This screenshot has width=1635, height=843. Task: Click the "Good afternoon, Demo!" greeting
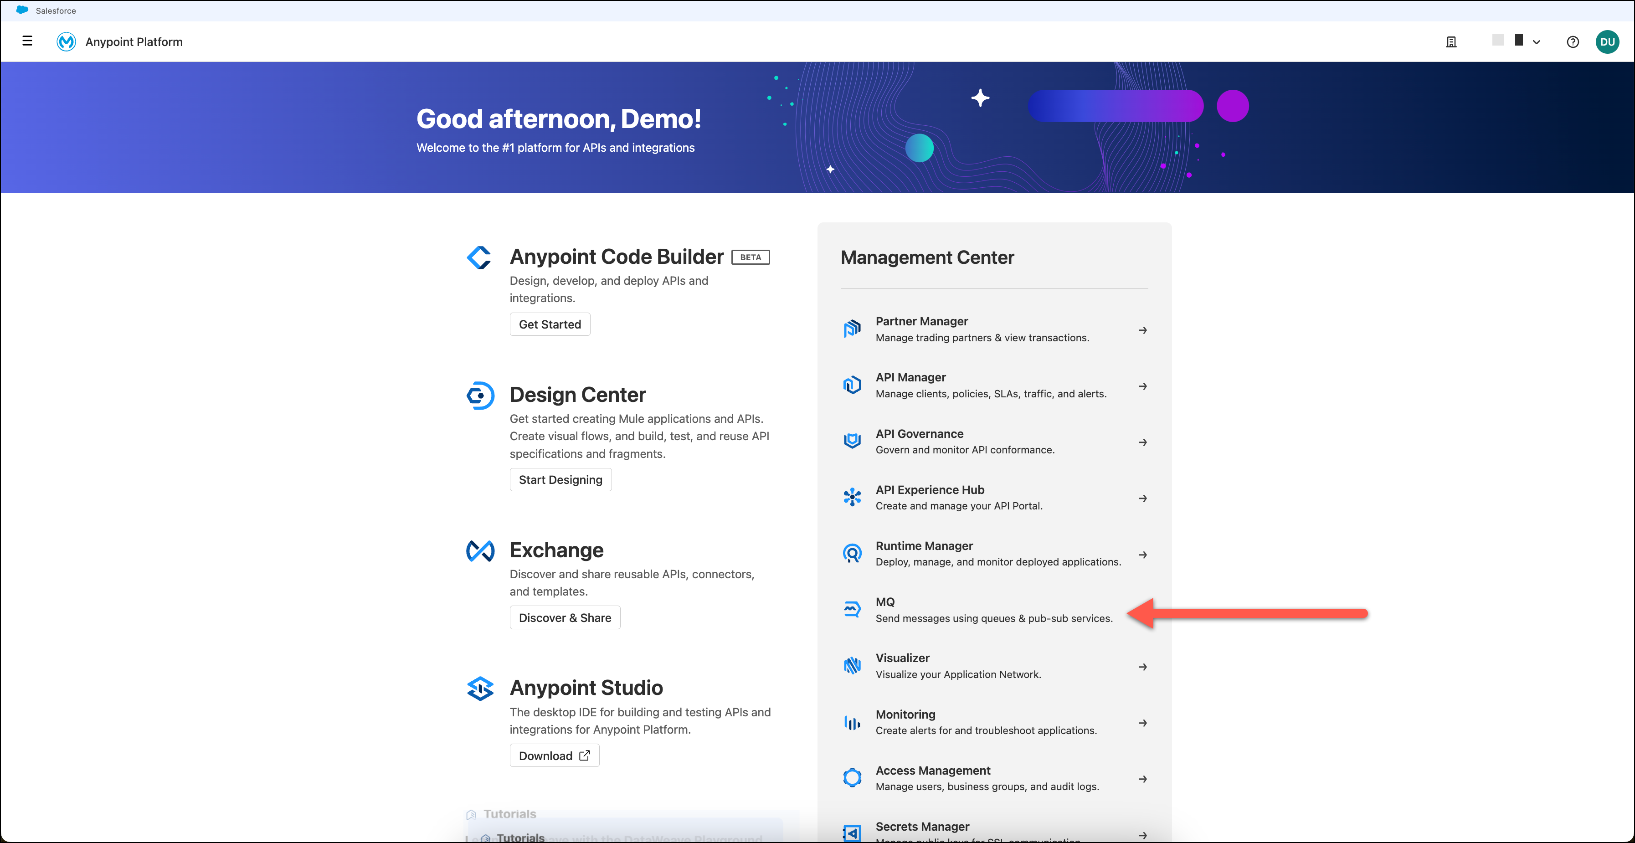(559, 119)
